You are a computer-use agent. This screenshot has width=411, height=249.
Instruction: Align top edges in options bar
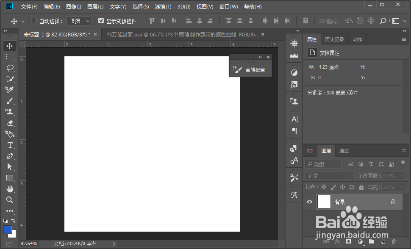(152, 21)
